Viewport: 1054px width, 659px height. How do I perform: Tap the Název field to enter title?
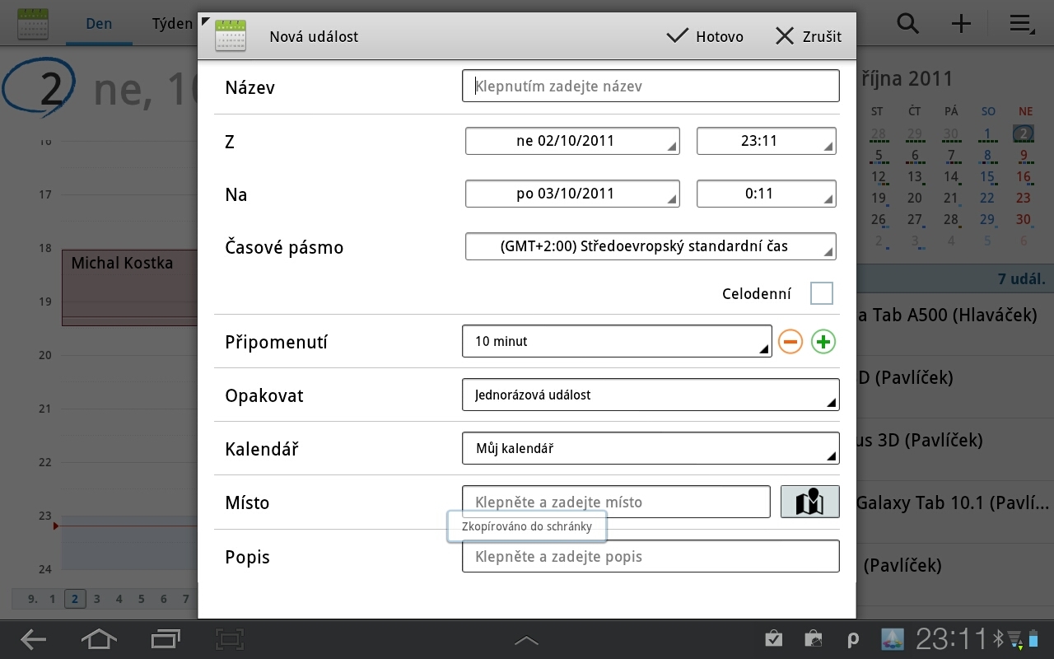(651, 86)
